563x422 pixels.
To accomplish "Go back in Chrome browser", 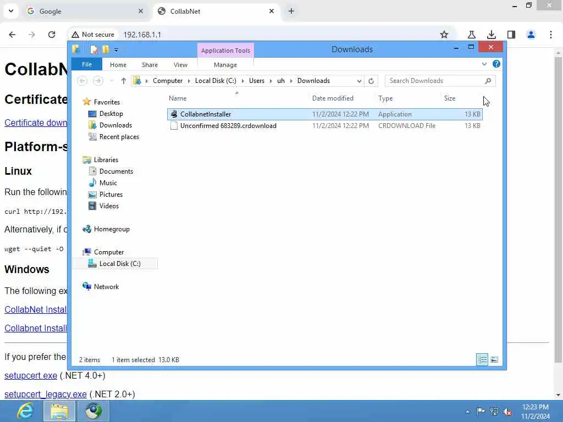I will 12,35.
